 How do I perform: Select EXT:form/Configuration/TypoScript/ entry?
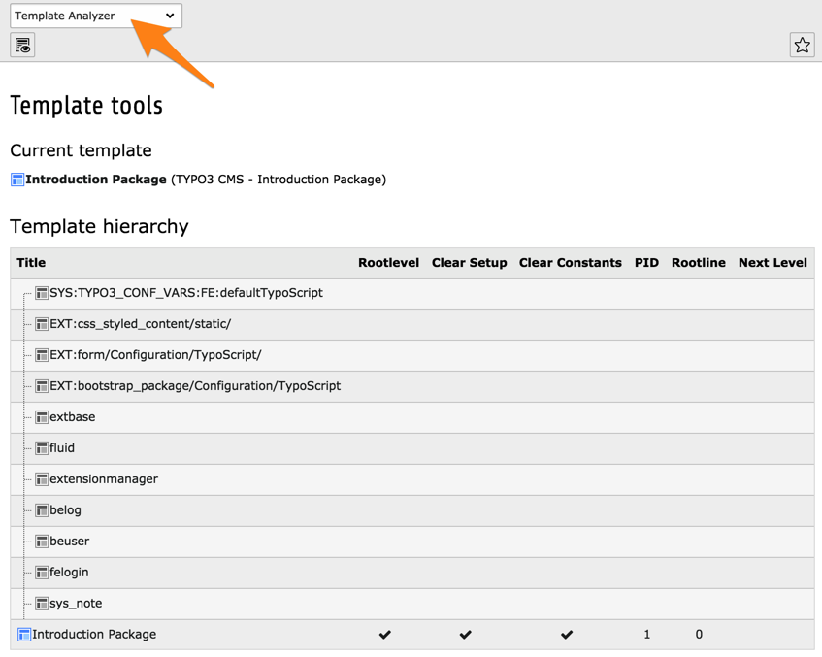pyautogui.click(x=155, y=355)
